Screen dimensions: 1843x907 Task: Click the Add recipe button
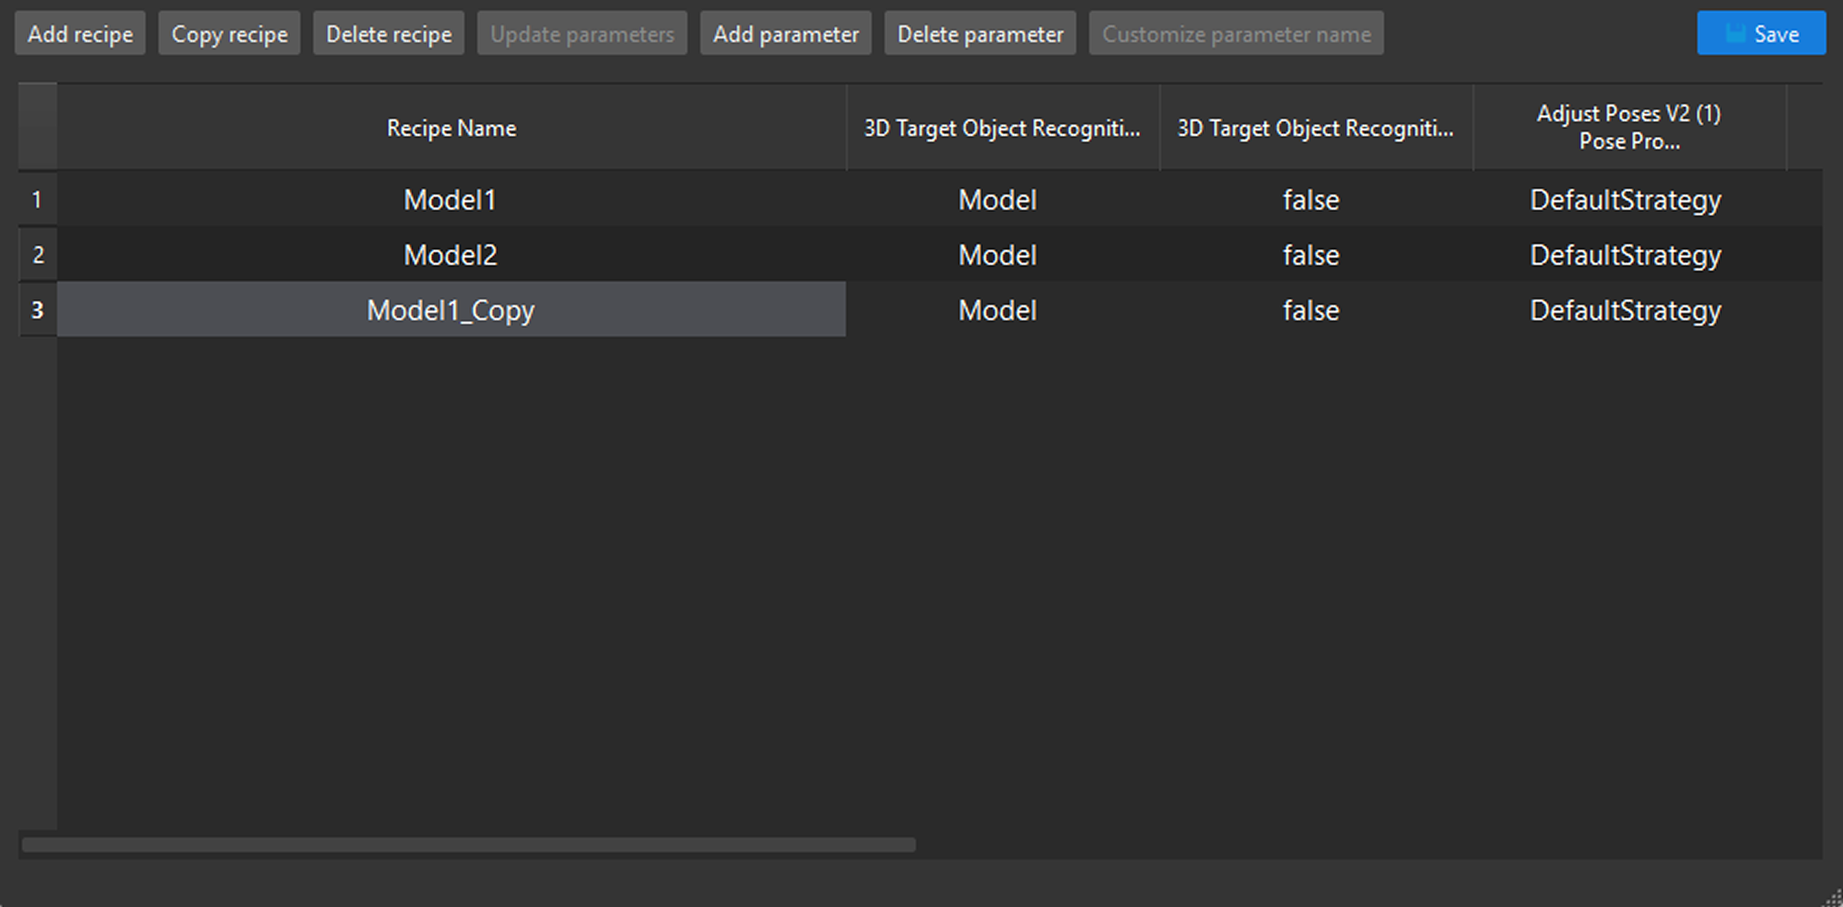pos(80,34)
